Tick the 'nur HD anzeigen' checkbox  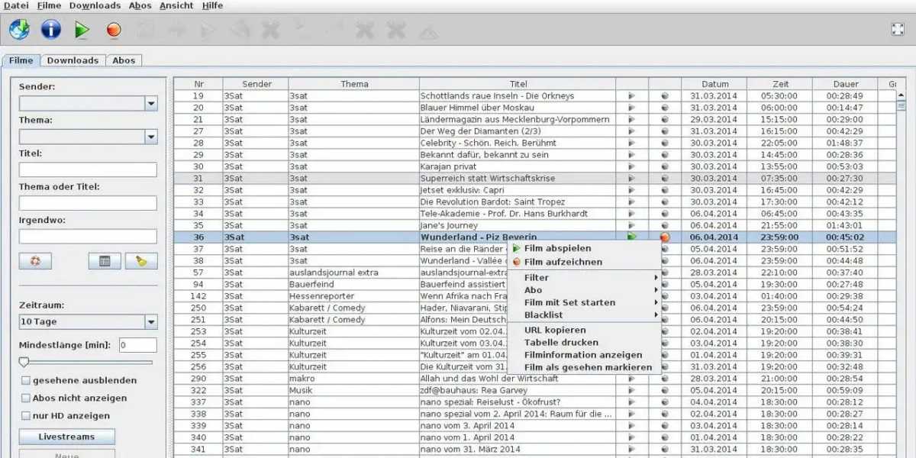coord(26,416)
